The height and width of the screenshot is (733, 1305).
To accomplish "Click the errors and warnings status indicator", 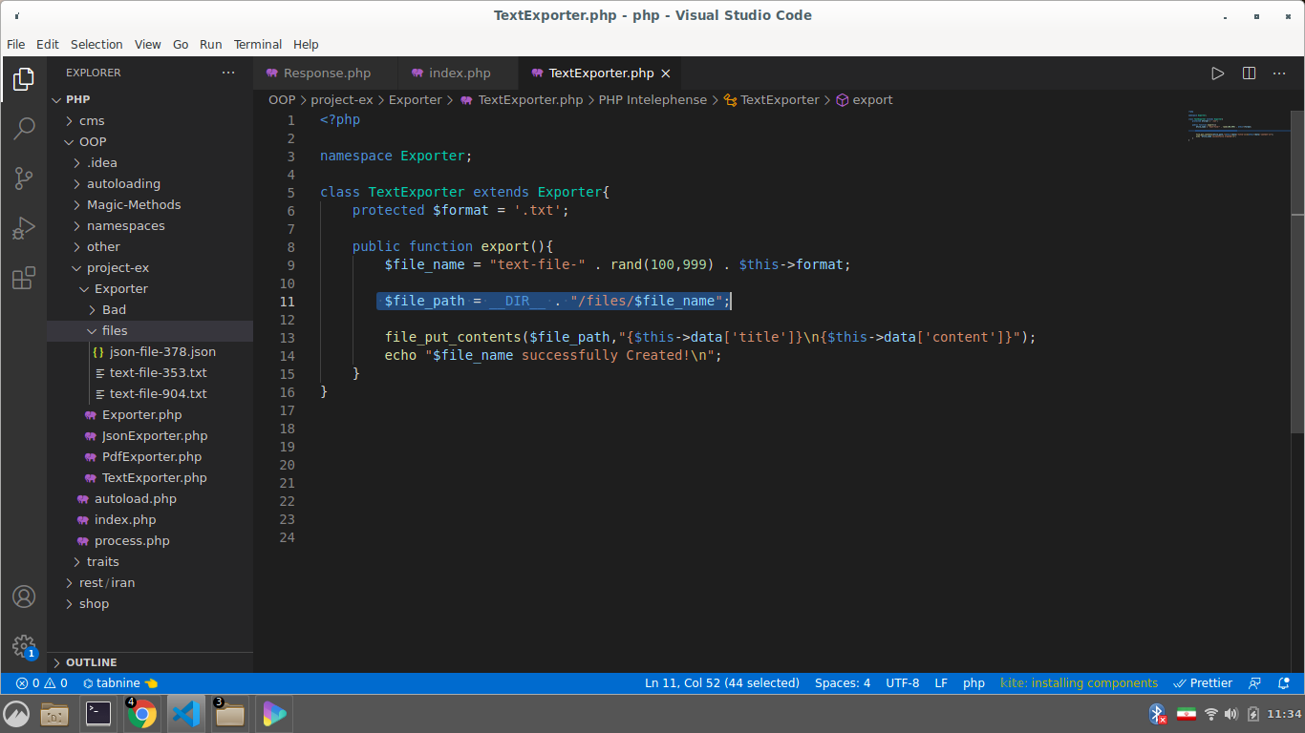I will (42, 683).
